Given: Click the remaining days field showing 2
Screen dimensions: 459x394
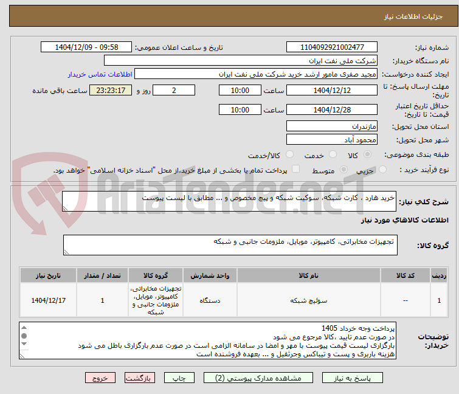Looking at the screenshot, I should click(174, 90).
